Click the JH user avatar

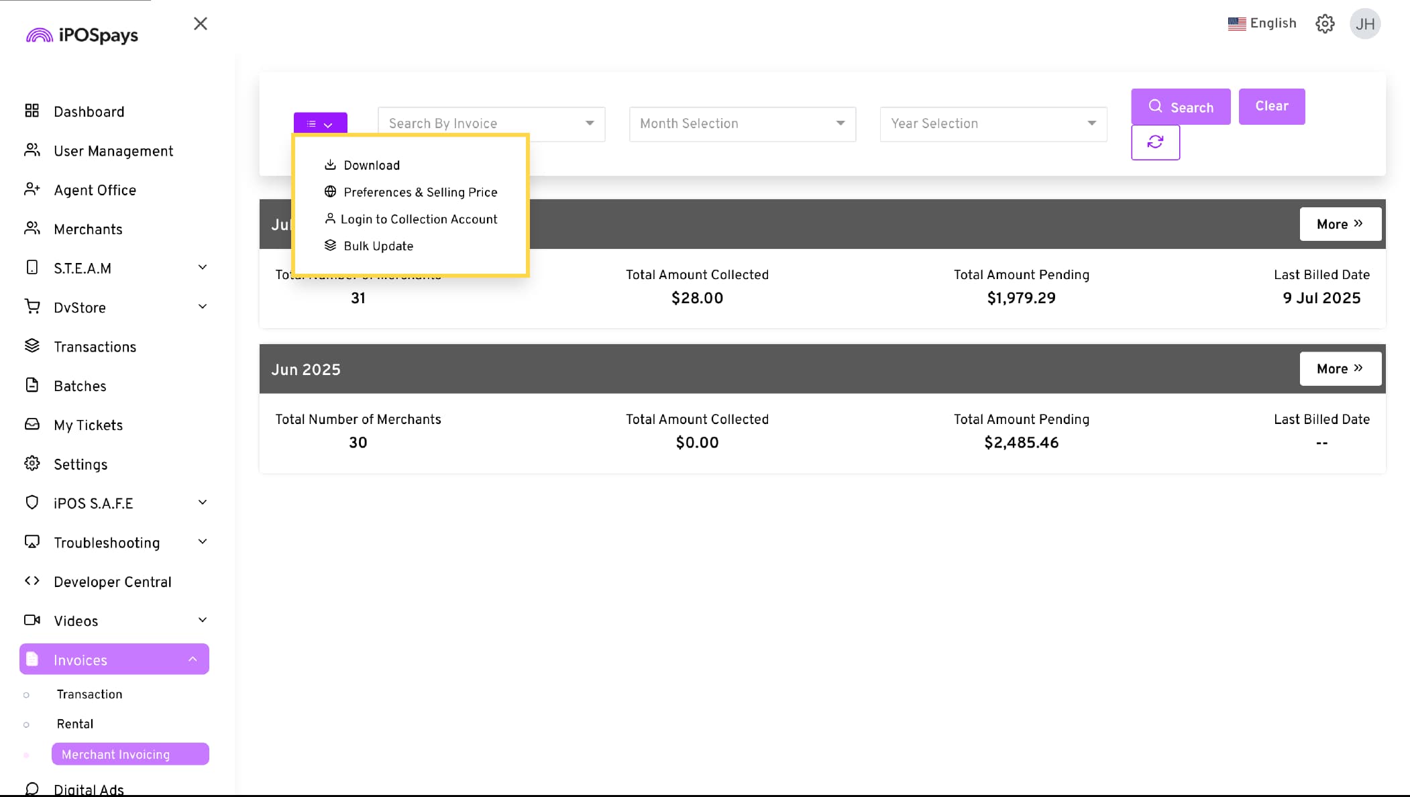(x=1364, y=24)
